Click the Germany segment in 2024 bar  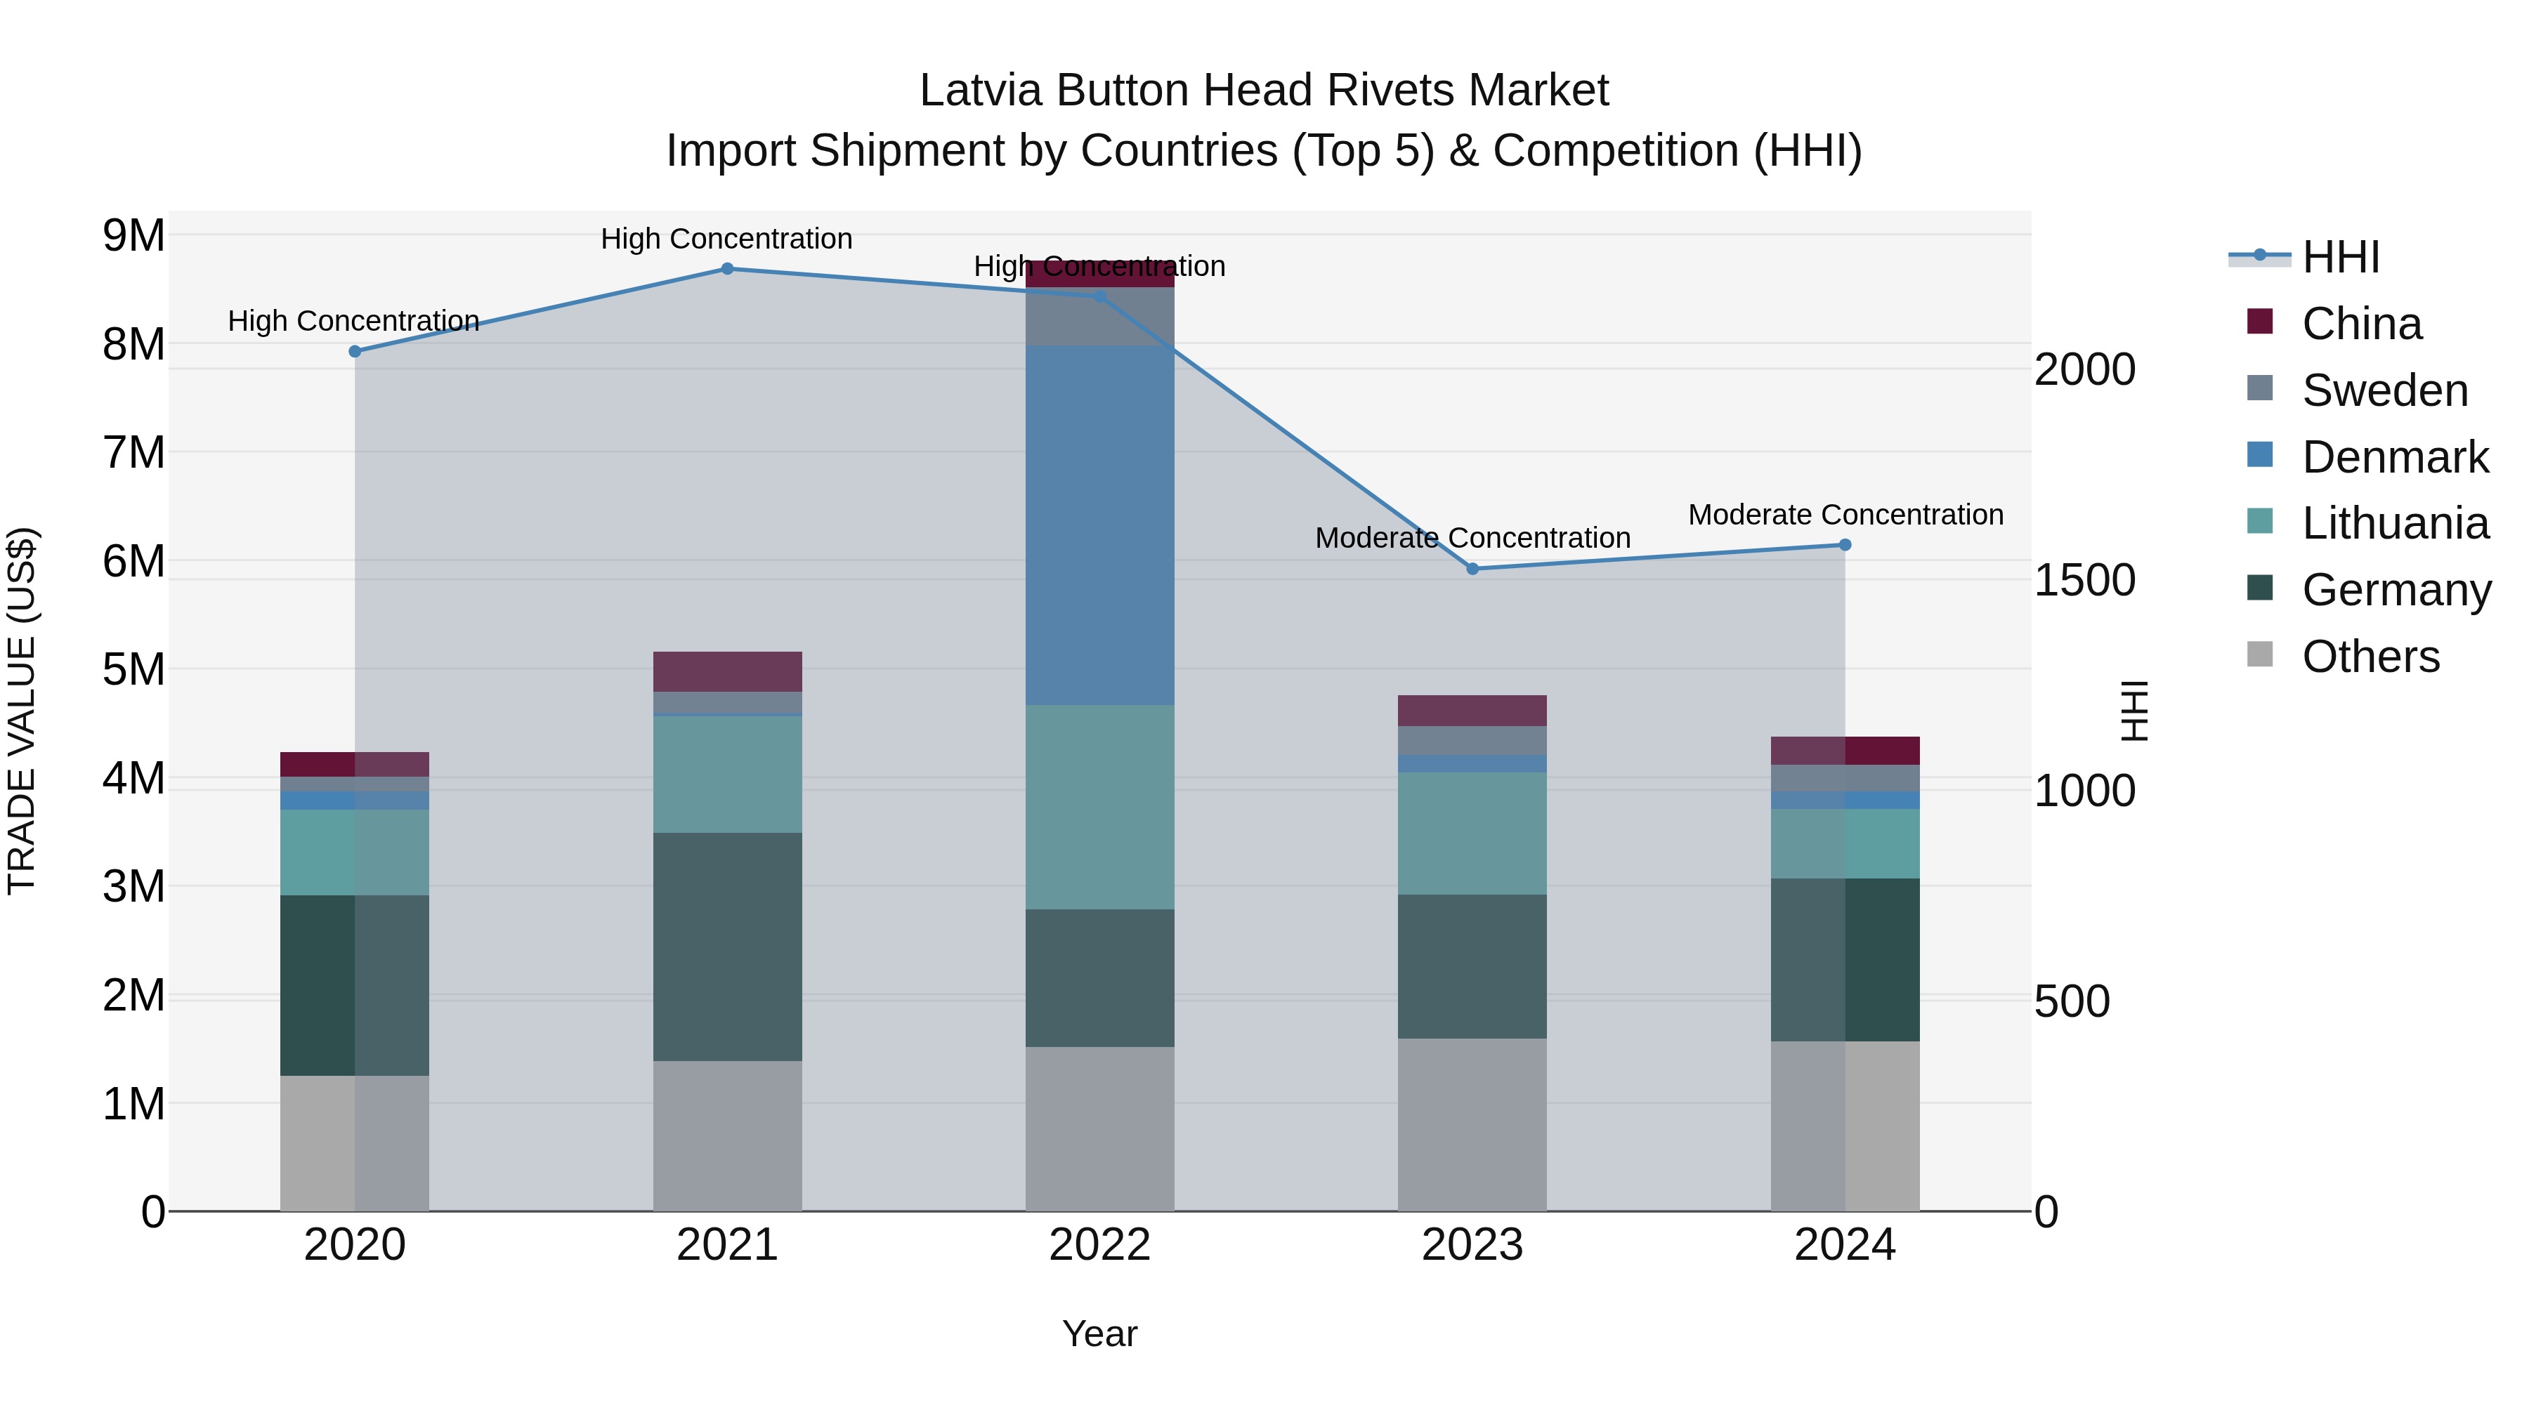pos(1845,960)
